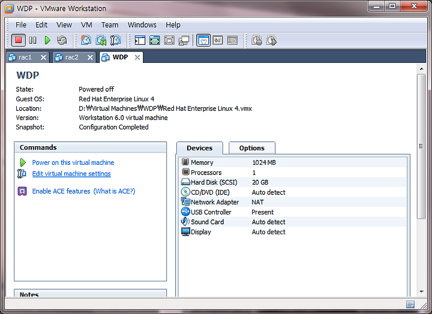Select the Memory 1024 MB value
The width and height of the screenshot is (432, 314).
pyautogui.click(x=264, y=162)
